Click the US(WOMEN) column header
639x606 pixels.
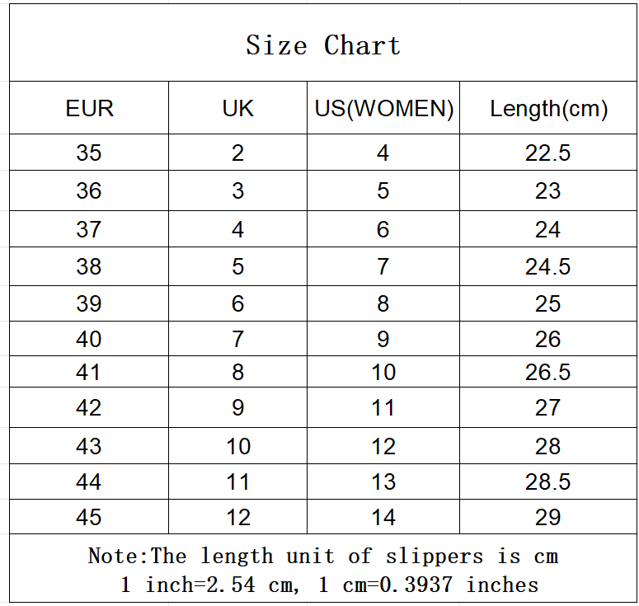pyautogui.click(x=383, y=109)
